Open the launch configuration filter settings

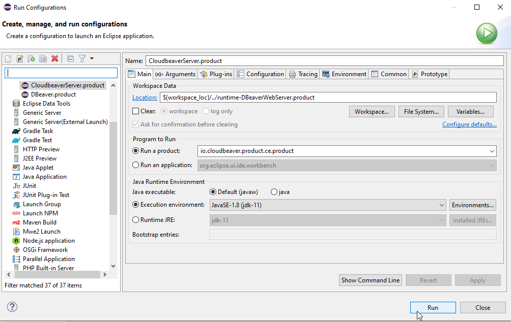[82, 59]
